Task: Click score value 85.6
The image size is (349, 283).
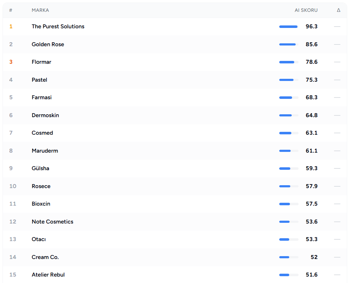Action: [311, 44]
